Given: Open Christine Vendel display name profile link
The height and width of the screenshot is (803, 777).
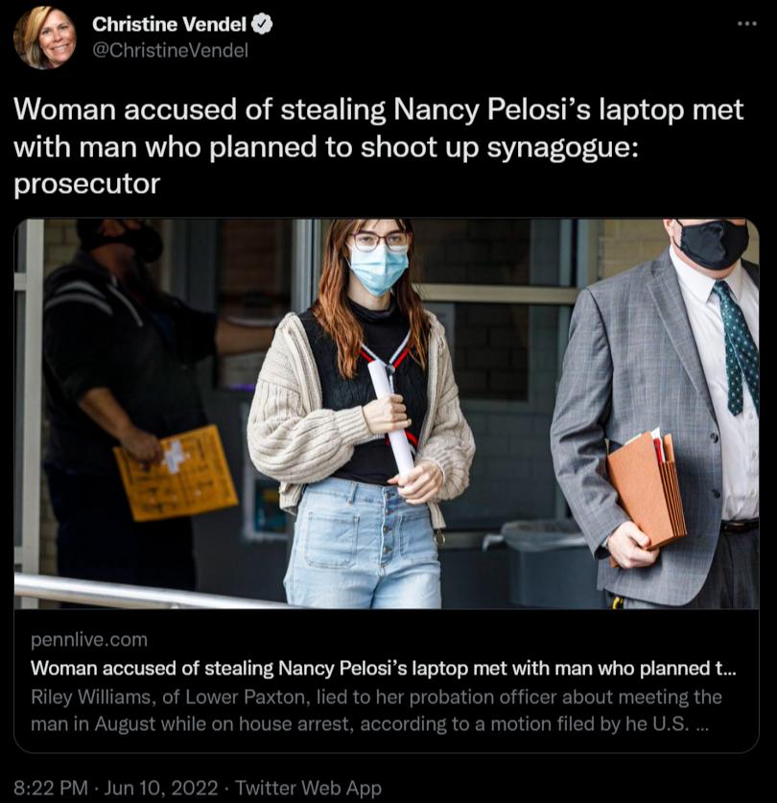Looking at the screenshot, I should (x=169, y=24).
